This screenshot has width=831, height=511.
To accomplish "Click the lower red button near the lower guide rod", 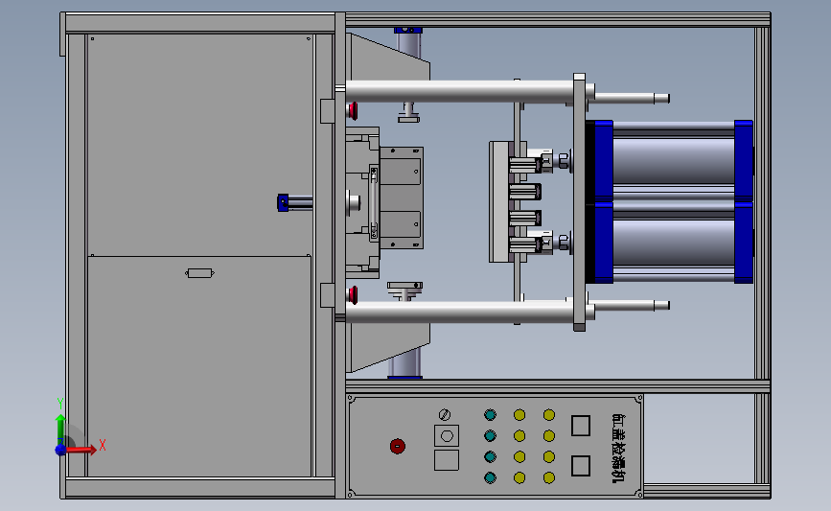I will pos(353,295).
